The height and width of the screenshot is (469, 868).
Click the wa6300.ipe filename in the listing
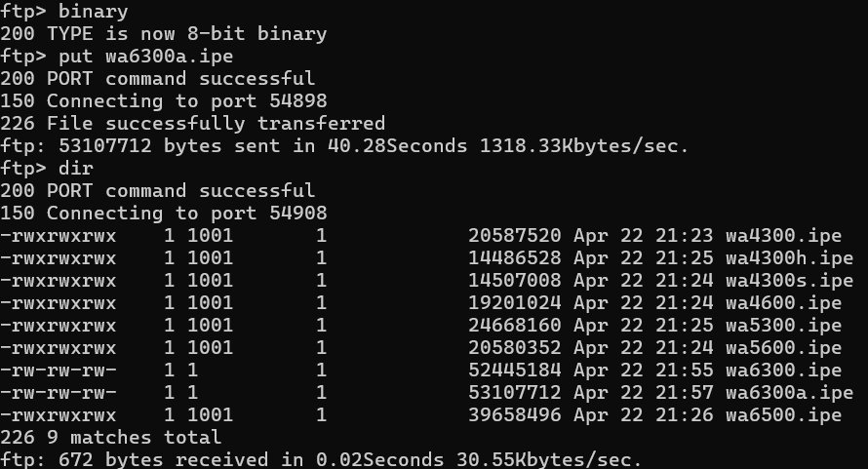click(783, 370)
